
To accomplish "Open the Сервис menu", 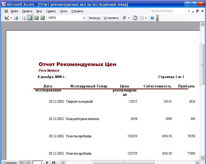I will click(51, 11).
